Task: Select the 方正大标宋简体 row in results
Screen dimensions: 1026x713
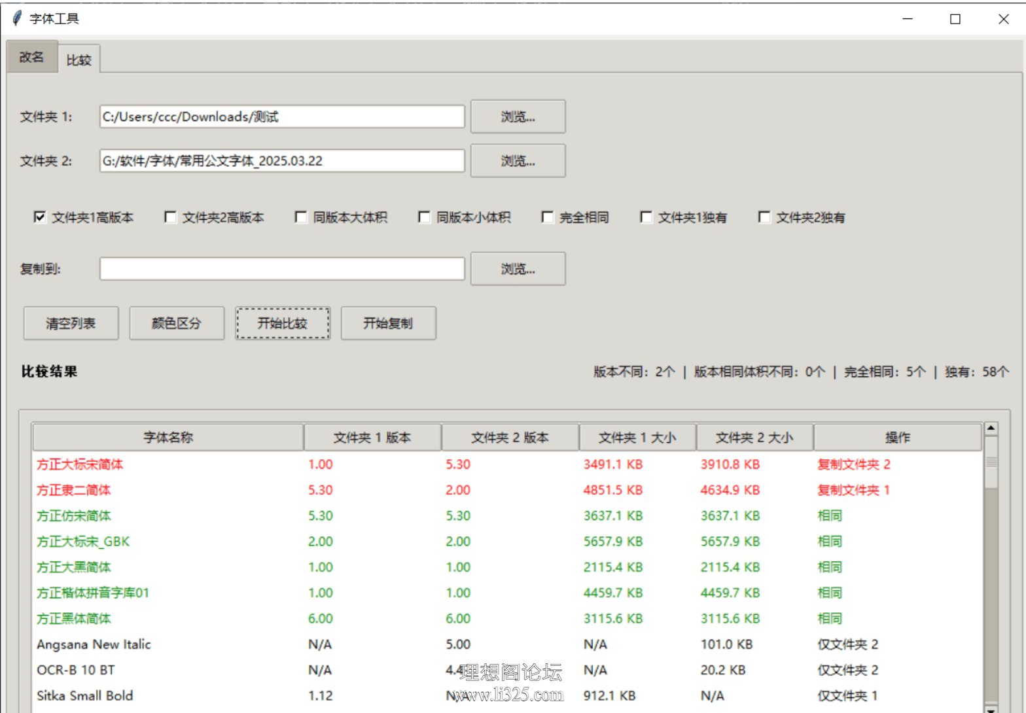Action: [80, 464]
